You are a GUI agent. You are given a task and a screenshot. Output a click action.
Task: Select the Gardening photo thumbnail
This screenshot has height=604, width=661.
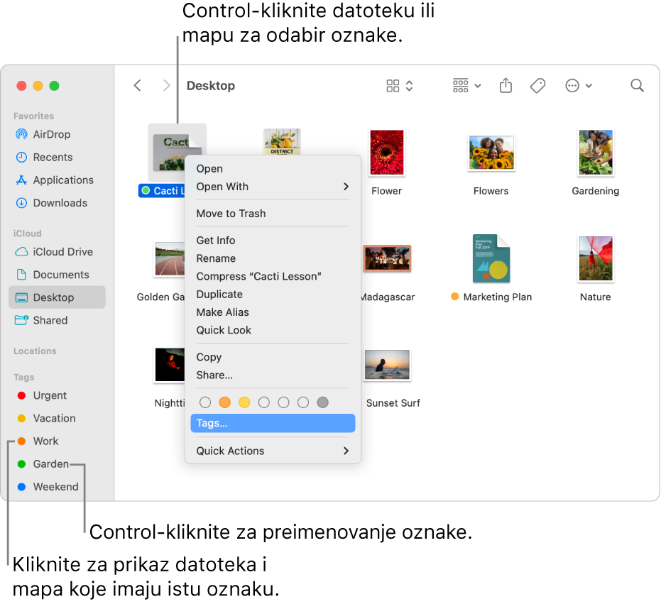[595, 152]
